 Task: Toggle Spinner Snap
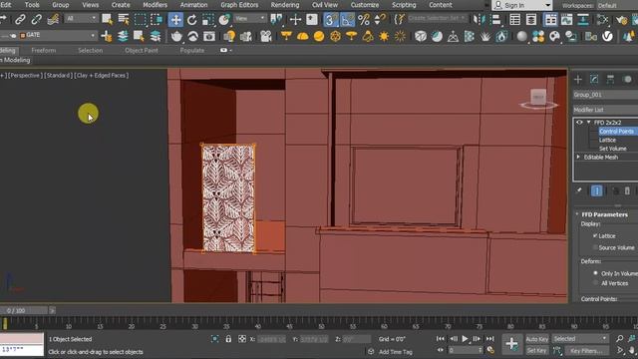(380, 19)
